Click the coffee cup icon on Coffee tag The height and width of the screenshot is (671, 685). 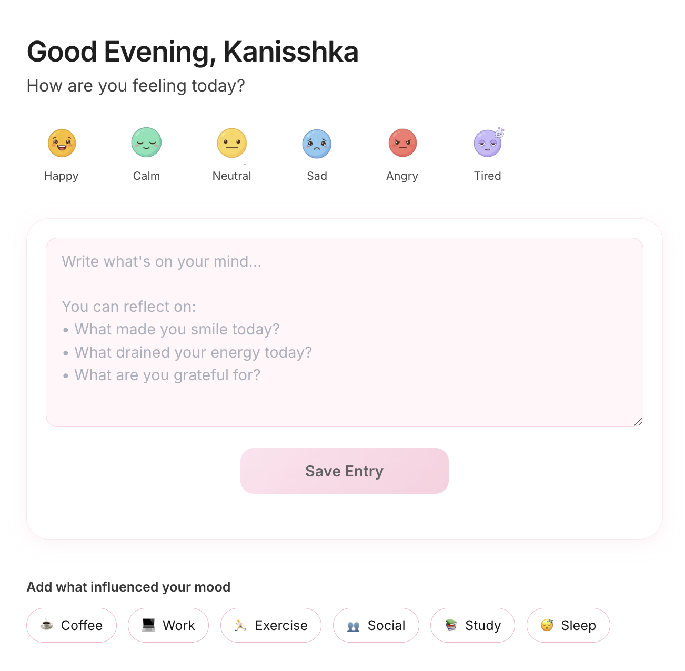pyautogui.click(x=46, y=625)
